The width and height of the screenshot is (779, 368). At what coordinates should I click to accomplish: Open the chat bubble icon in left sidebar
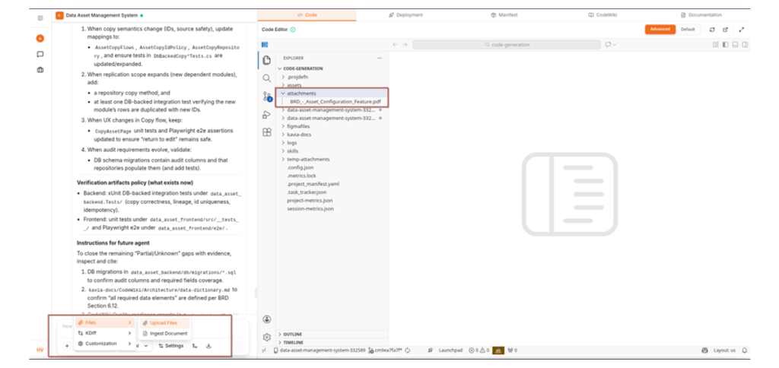click(40, 54)
